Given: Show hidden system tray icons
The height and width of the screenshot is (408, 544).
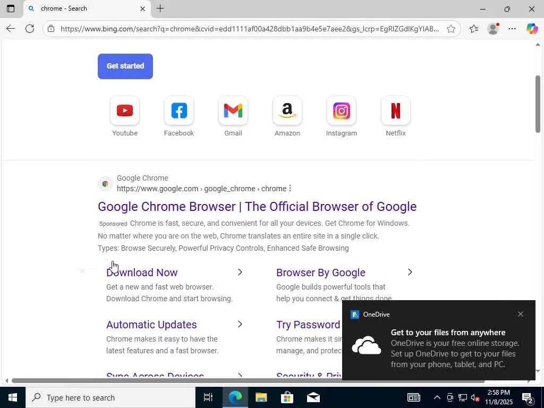Looking at the screenshot, I should pos(437,397).
